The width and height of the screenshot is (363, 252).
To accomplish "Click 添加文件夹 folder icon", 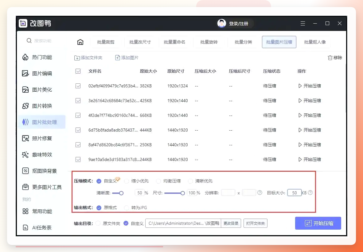I will coord(77,58).
